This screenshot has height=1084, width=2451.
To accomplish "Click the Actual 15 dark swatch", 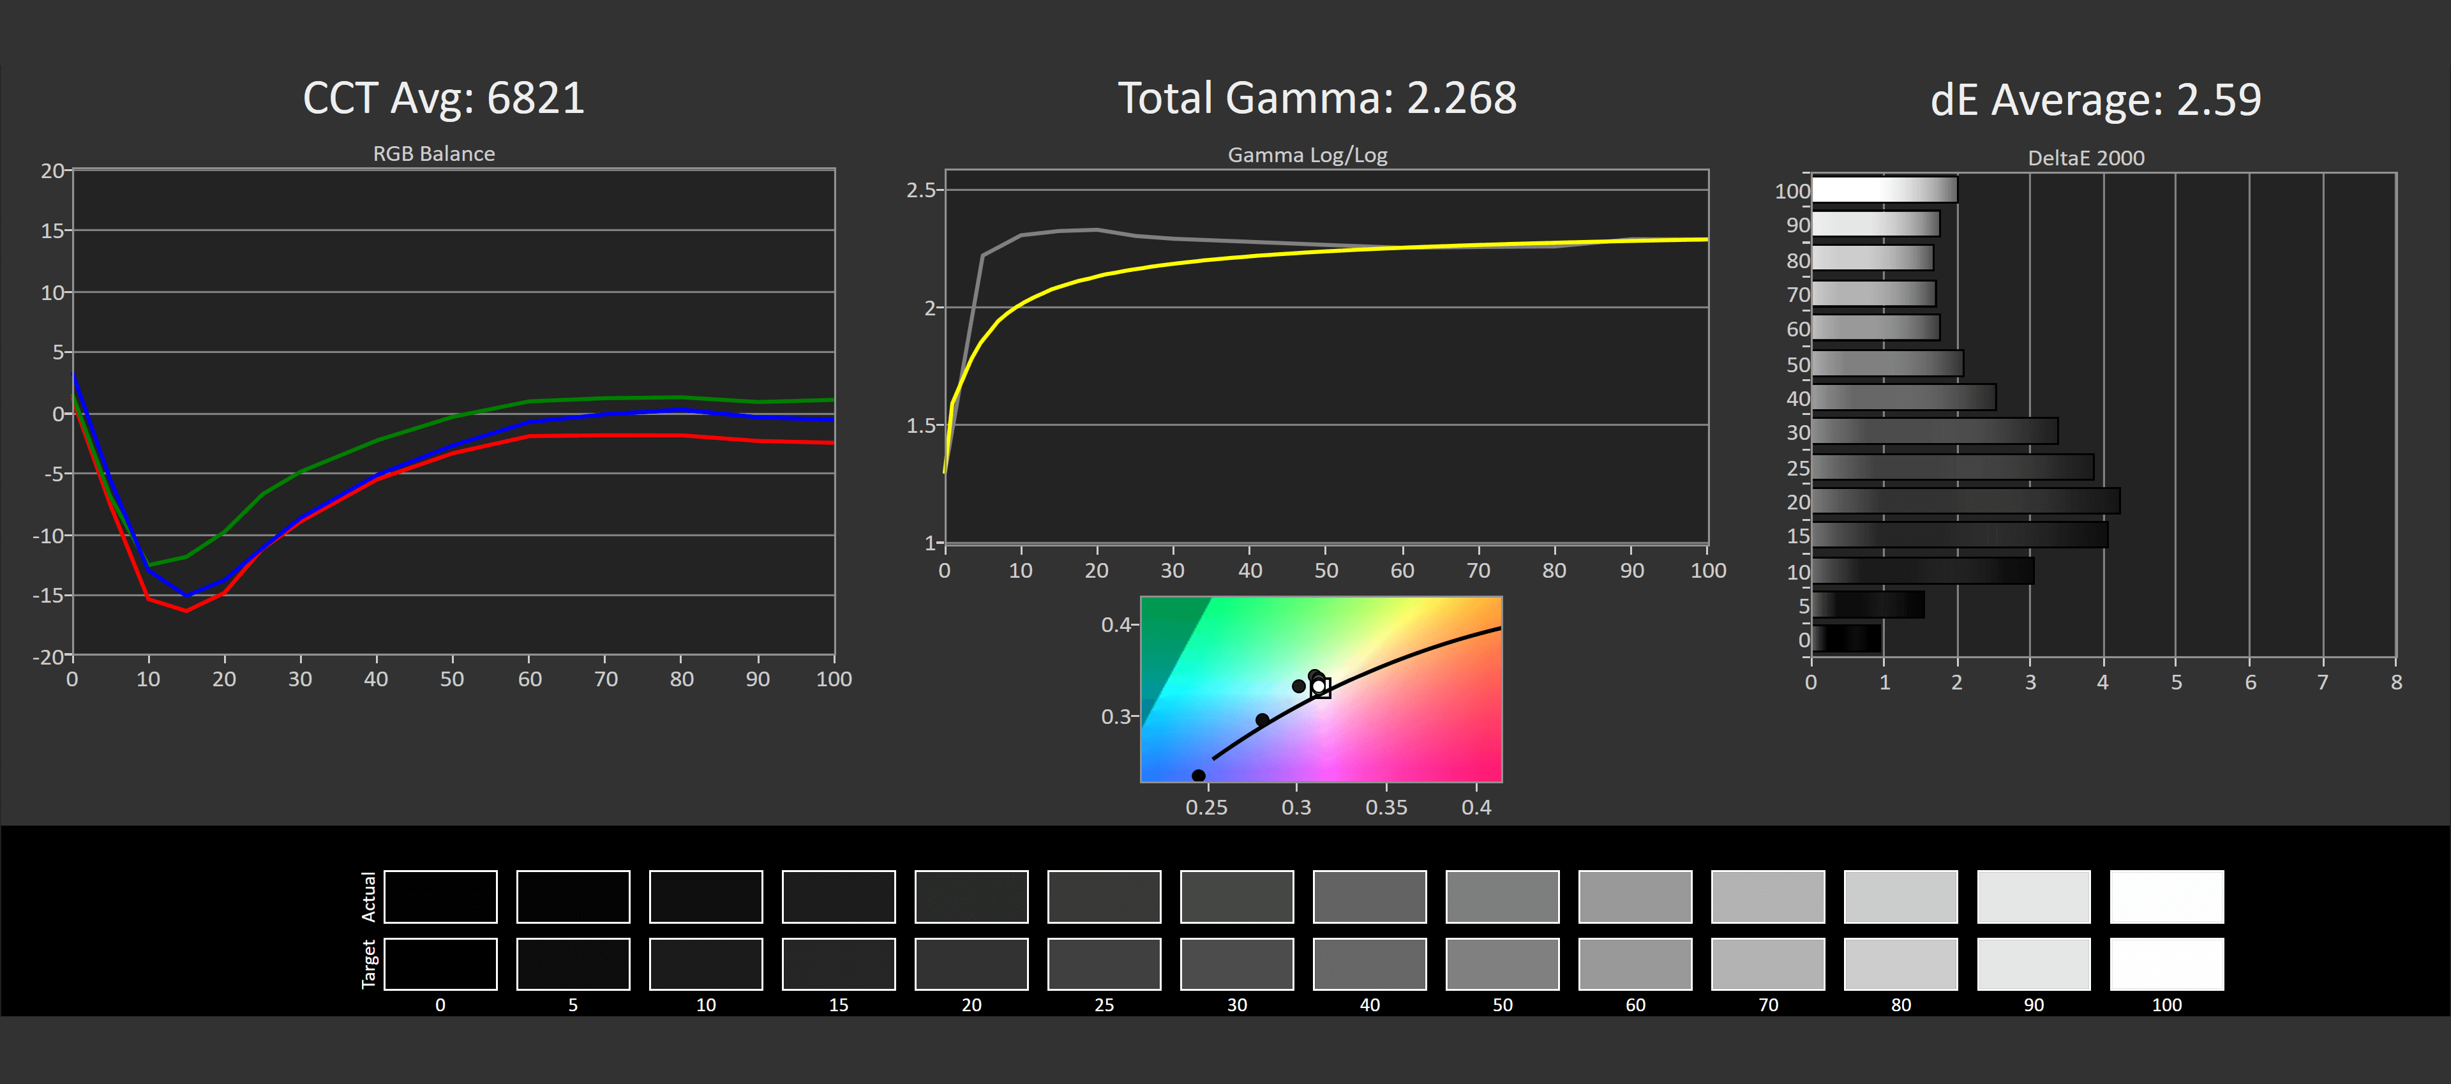I will coord(838,896).
